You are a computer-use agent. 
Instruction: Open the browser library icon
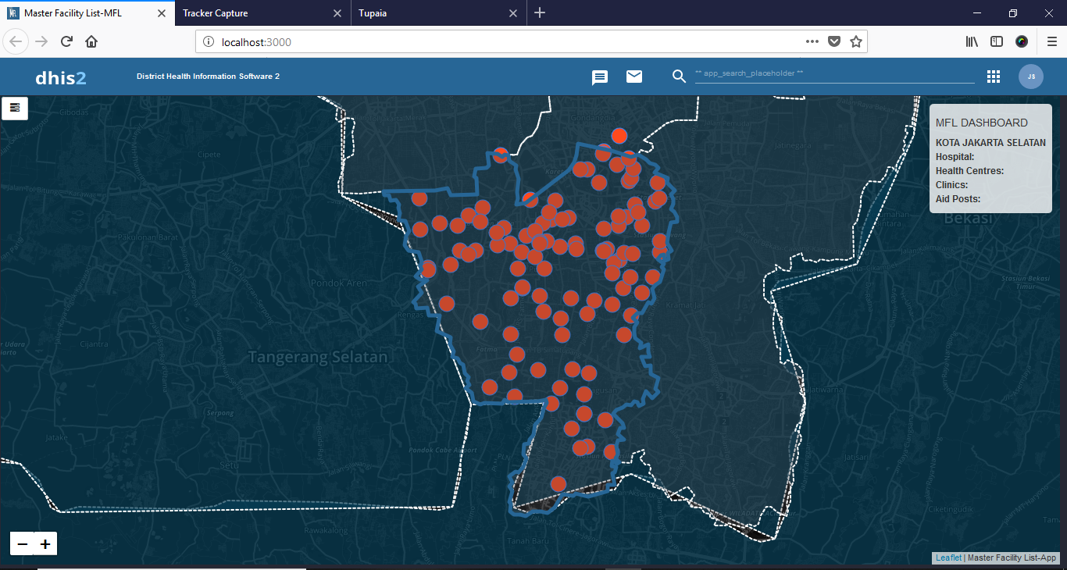click(972, 41)
